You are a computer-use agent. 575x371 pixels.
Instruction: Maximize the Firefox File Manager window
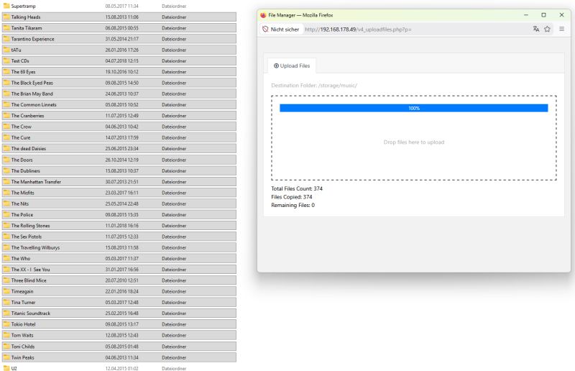[543, 14]
